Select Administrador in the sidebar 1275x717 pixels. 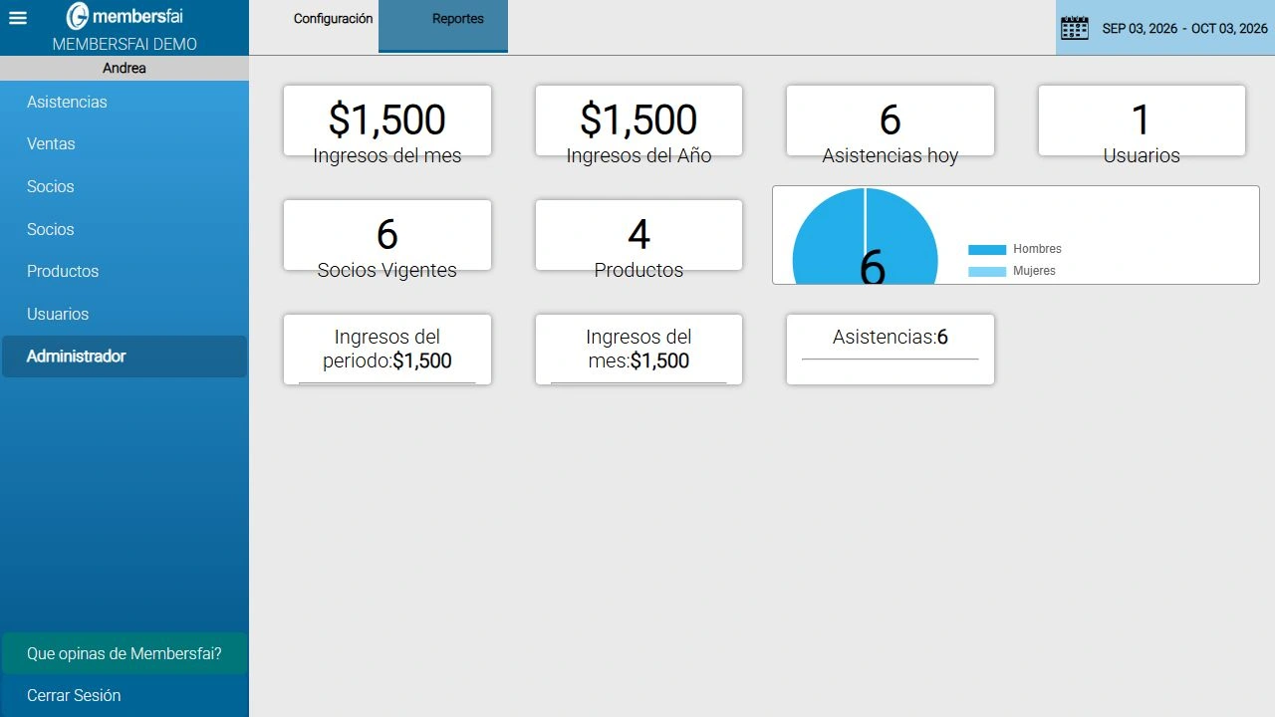pyautogui.click(x=125, y=357)
